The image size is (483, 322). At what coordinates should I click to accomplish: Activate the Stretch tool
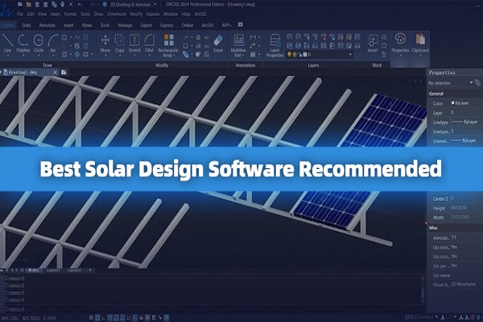click(x=134, y=43)
